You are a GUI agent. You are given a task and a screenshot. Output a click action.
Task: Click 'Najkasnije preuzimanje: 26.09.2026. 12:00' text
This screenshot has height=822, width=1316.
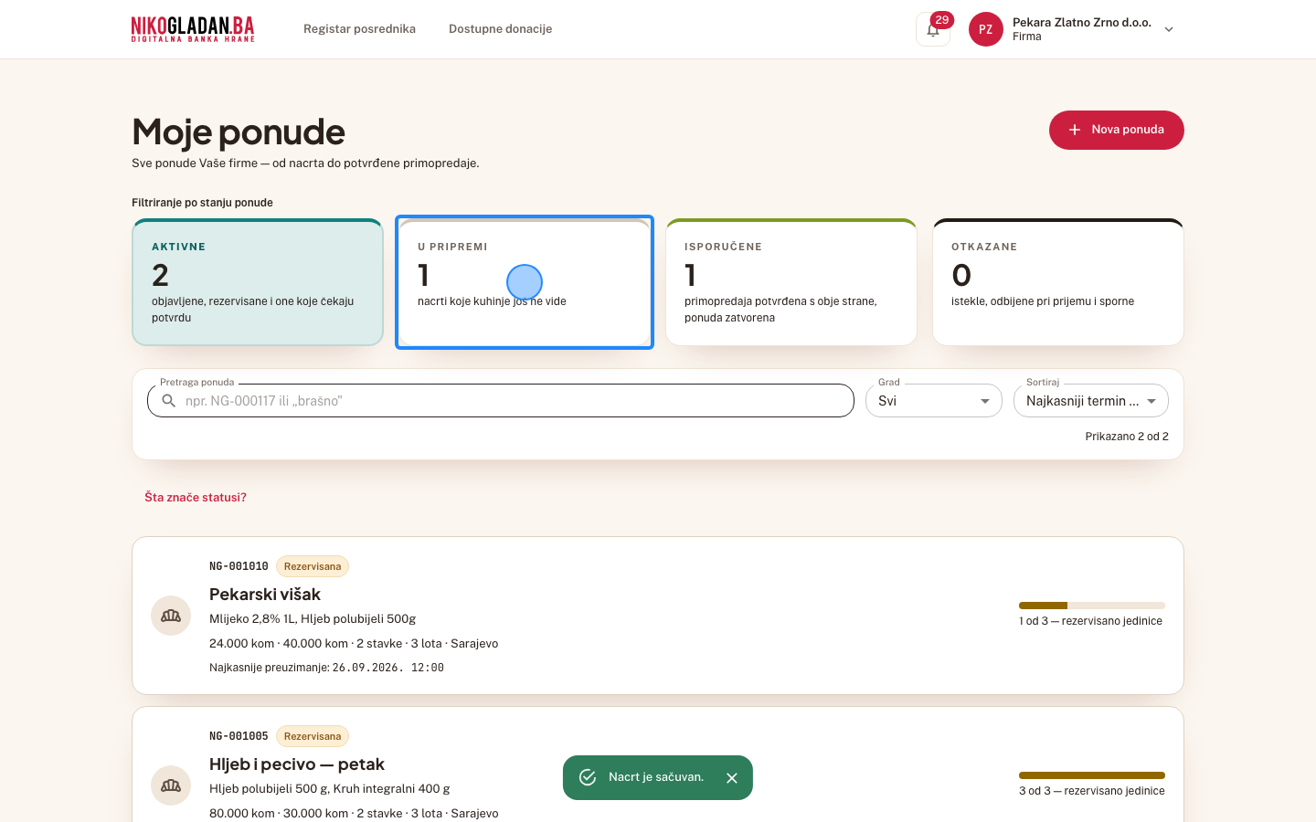point(326,668)
